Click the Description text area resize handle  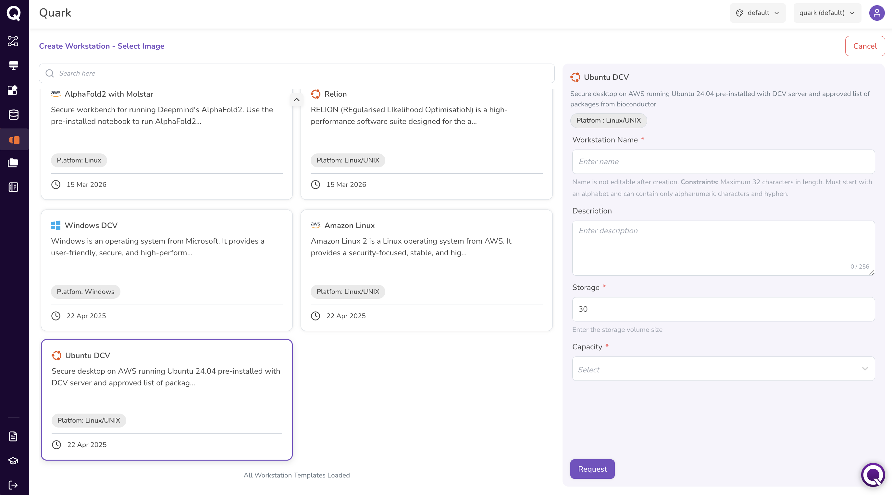872,272
